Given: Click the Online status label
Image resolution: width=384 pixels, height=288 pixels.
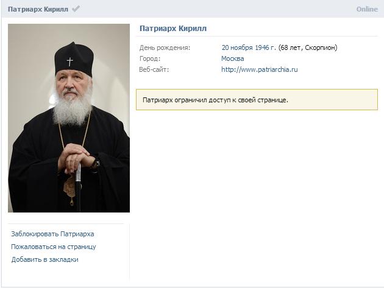Looking at the screenshot, I should click(x=367, y=9).
